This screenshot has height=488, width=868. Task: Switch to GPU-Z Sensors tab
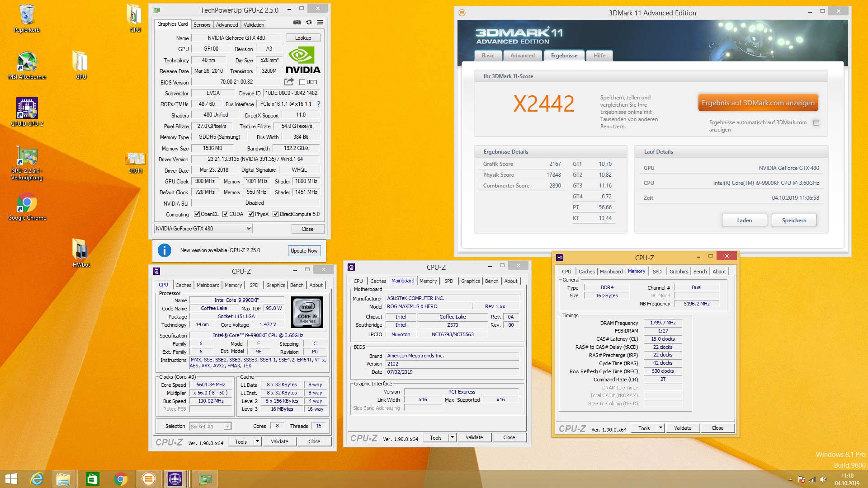[202, 25]
